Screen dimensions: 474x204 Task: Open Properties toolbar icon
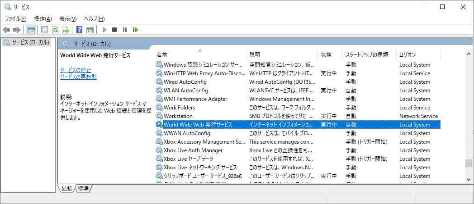pyautogui.click(x=44, y=30)
